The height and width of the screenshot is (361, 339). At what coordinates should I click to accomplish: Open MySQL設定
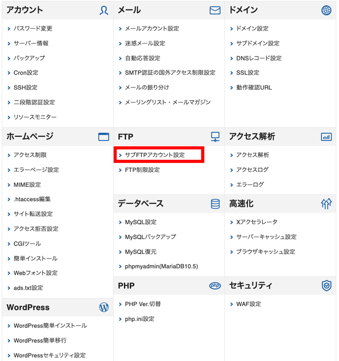click(x=140, y=222)
